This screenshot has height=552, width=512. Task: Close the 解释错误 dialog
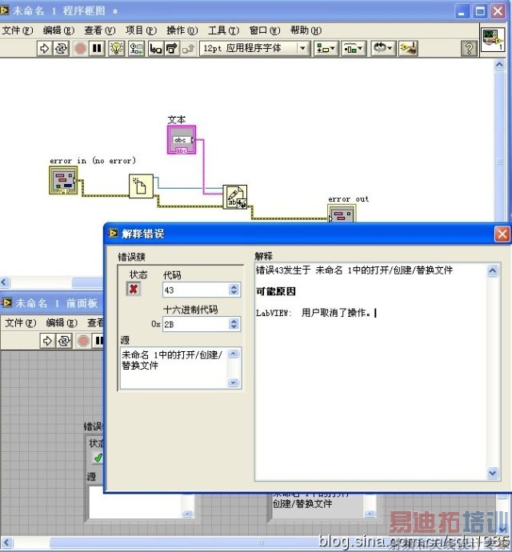click(502, 234)
